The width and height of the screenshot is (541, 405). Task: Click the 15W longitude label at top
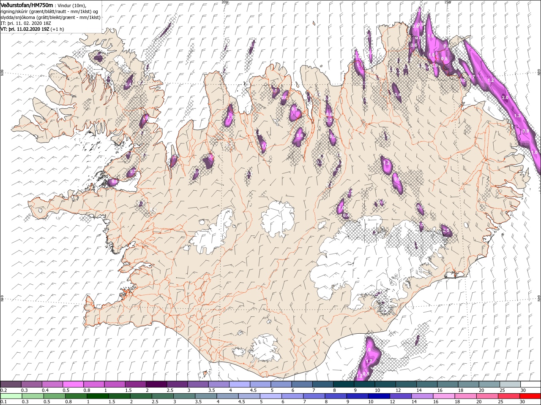pos(448,2)
